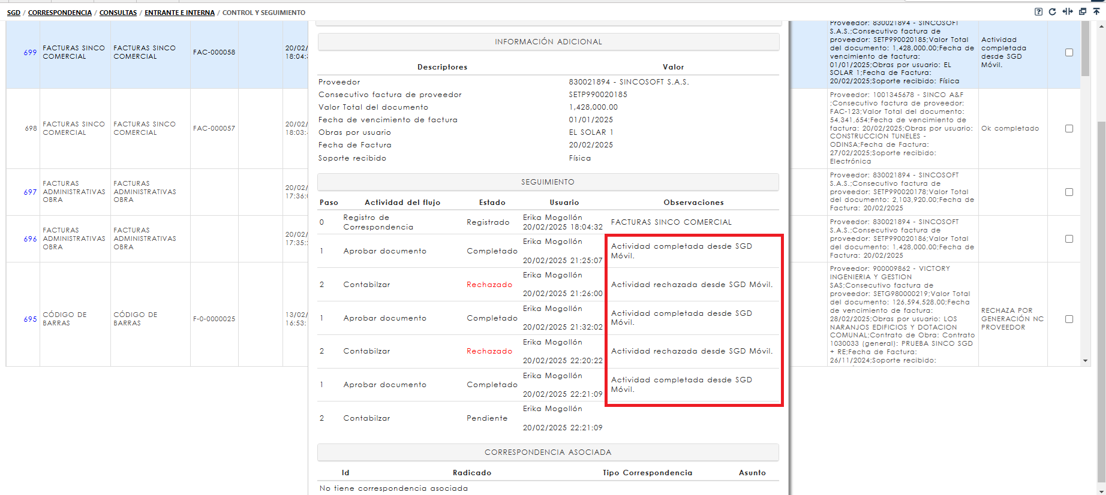Click Fecha de vencimiento de factura label
Viewport: 1106px width, 495px height.
pos(387,120)
